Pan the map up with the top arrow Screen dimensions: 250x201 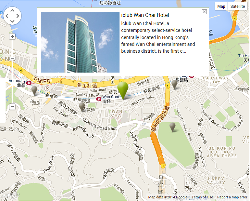[x=12, y=10]
